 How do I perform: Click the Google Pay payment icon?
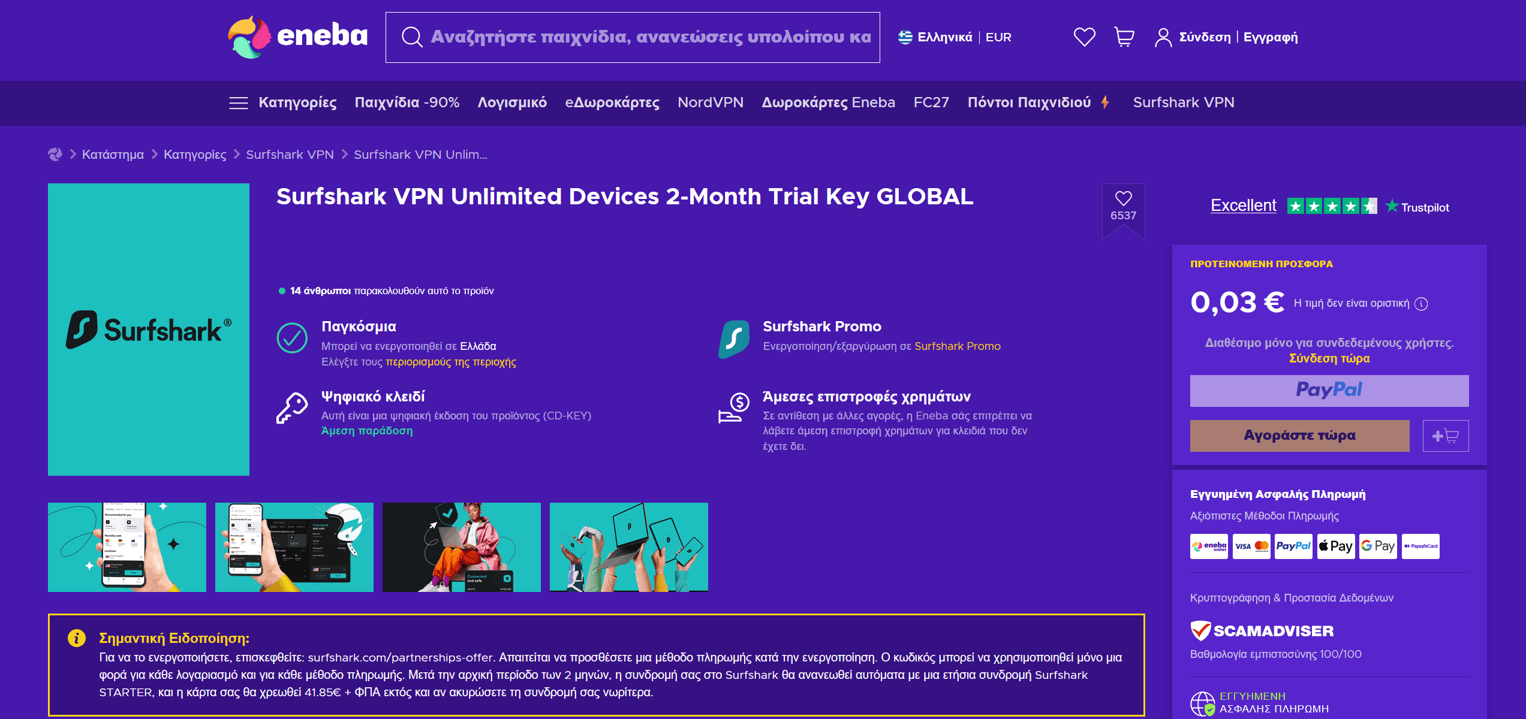click(x=1378, y=546)
